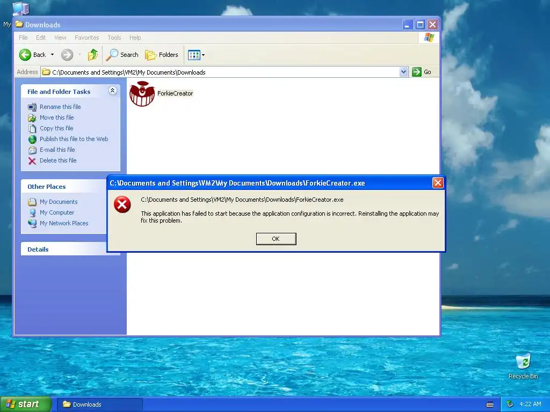This screenshot has height=412, width=550.
Task: Open the Tools menu
Action: pyautogui.click(x=114, y=38)
